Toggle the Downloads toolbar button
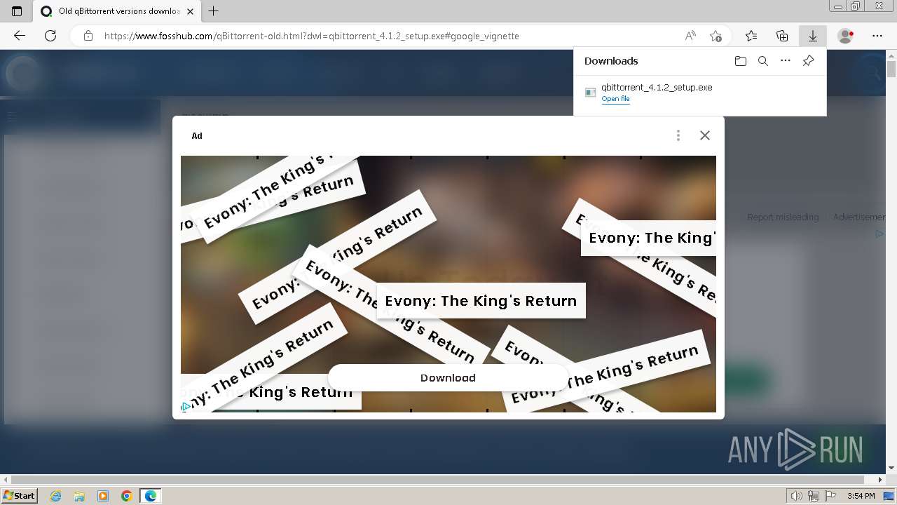Screen dimensions: 897x505 click(x=813, y=36)
